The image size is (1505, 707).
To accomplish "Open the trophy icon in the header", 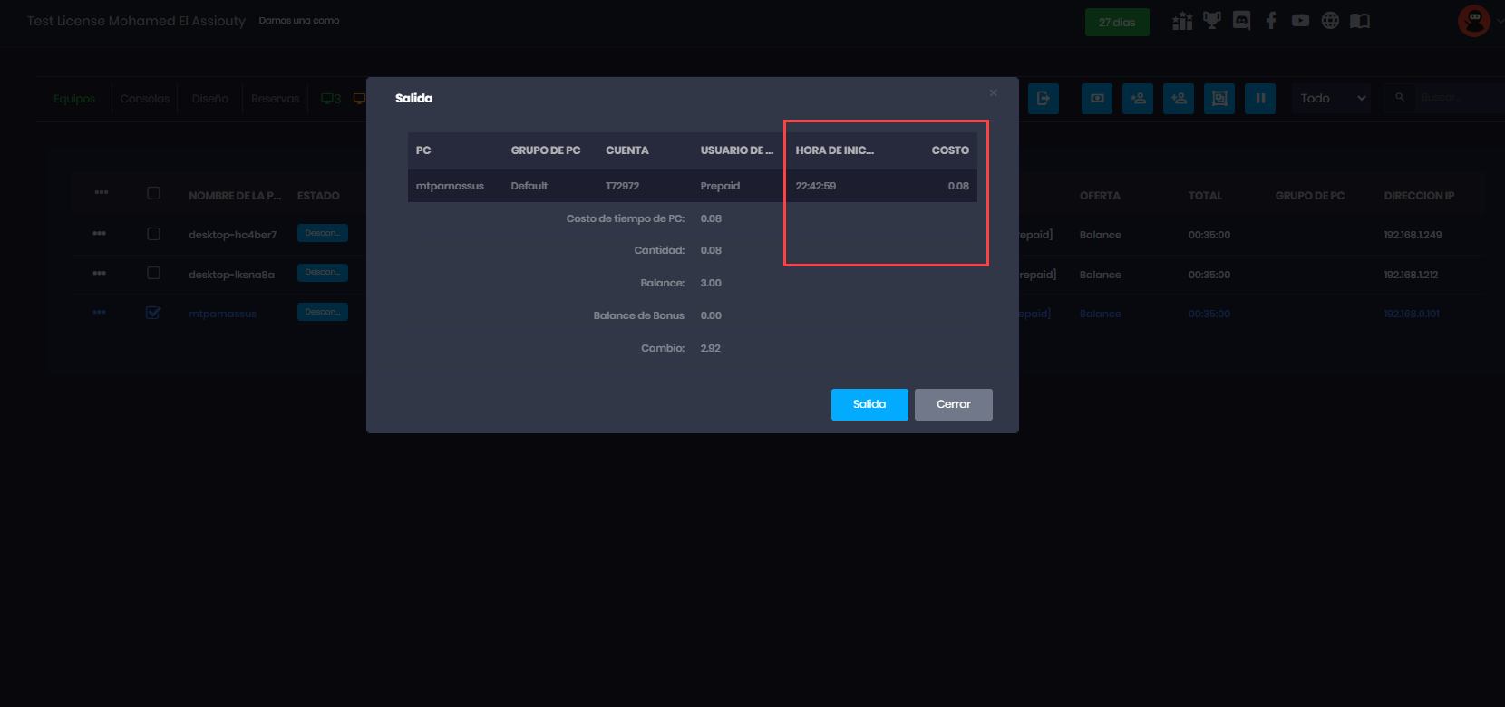I will coord(1212,21).
